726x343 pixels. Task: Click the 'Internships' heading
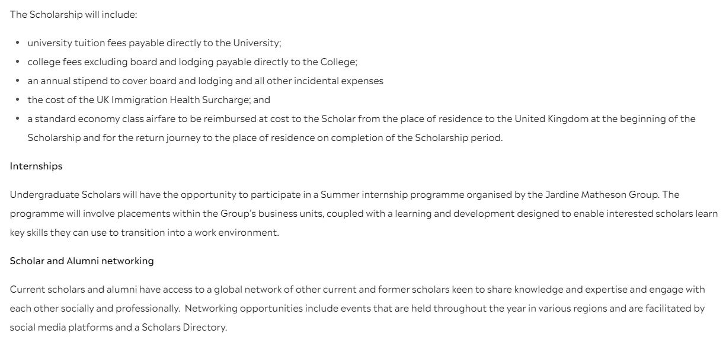click(36, 166)
